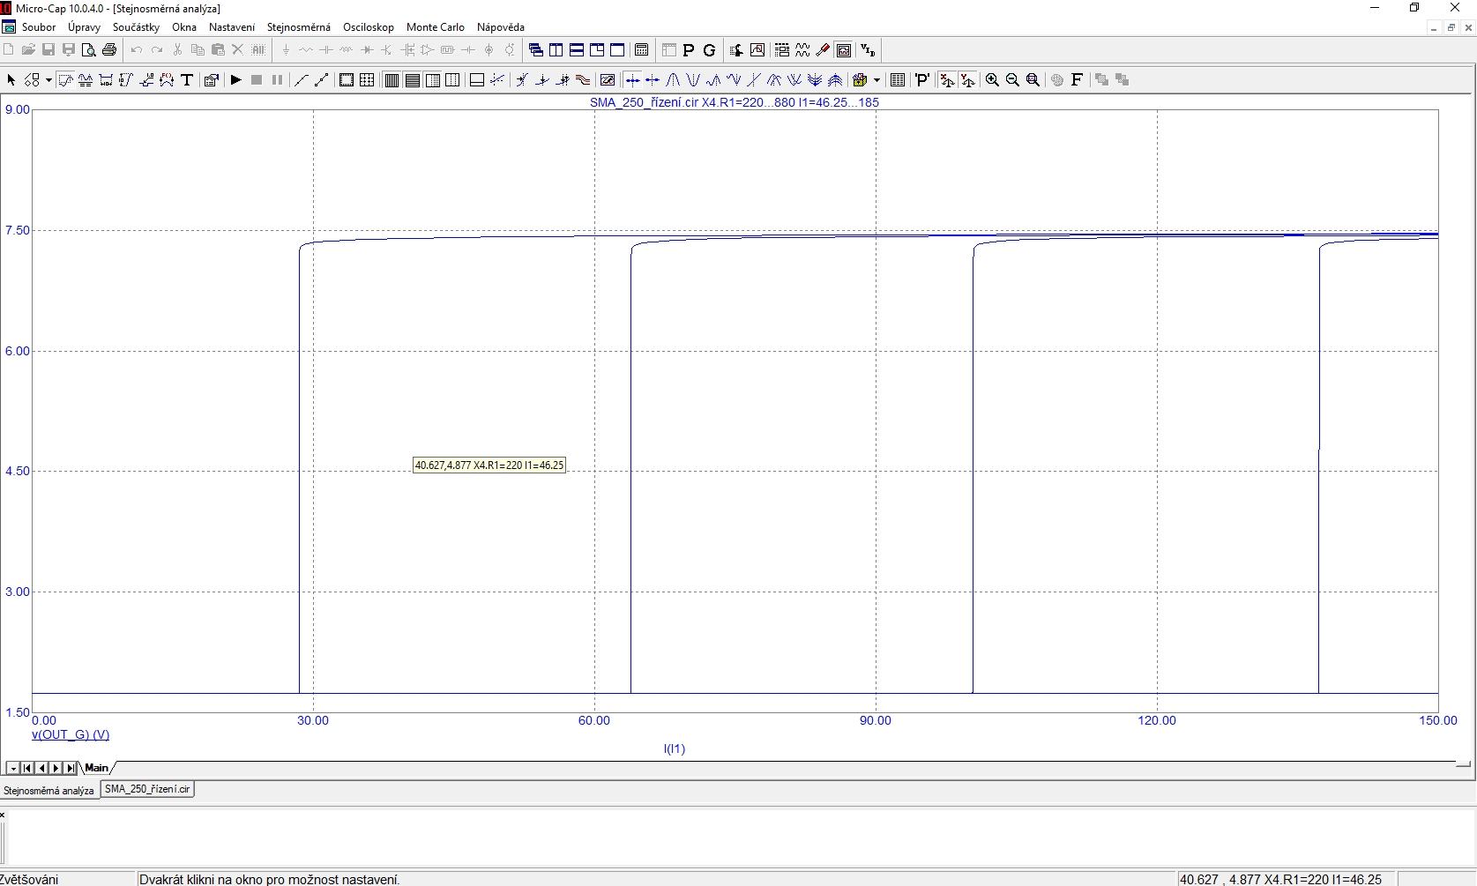Open the Monte Carlo menu

(435, 27)
